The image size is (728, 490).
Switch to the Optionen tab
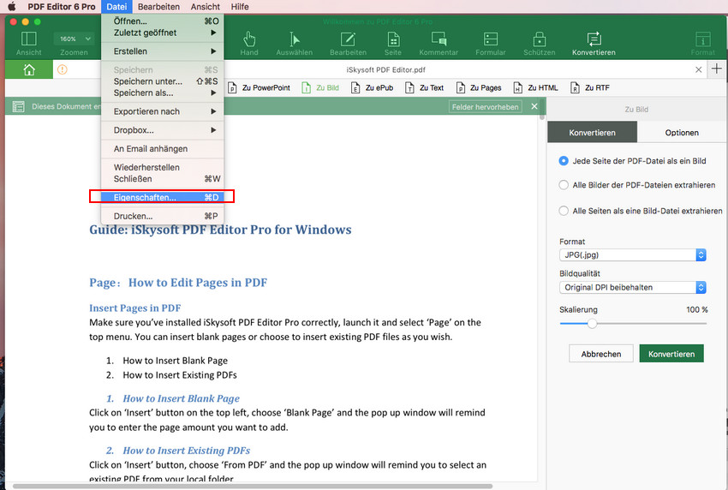682,133
